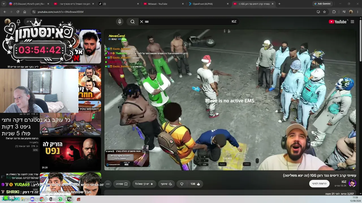Click the Ask a question (יש לך שאלה?) button
Viewport: 362px width, 203px height.
(x=144, y=184)
